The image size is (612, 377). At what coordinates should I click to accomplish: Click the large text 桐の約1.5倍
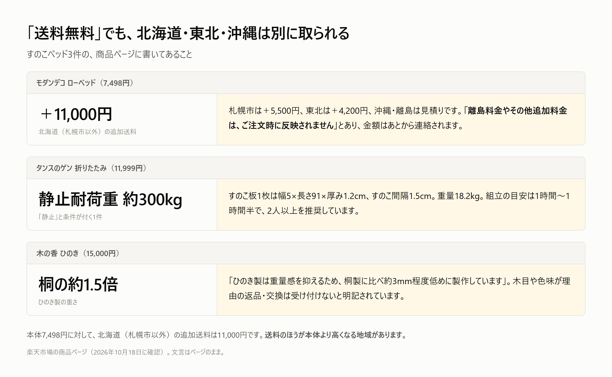point(78,284)
